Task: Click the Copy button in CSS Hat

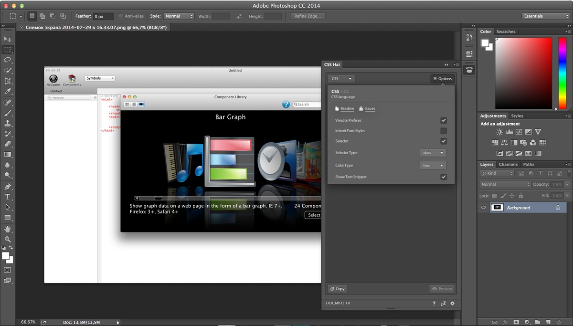Action: [337, 289]
